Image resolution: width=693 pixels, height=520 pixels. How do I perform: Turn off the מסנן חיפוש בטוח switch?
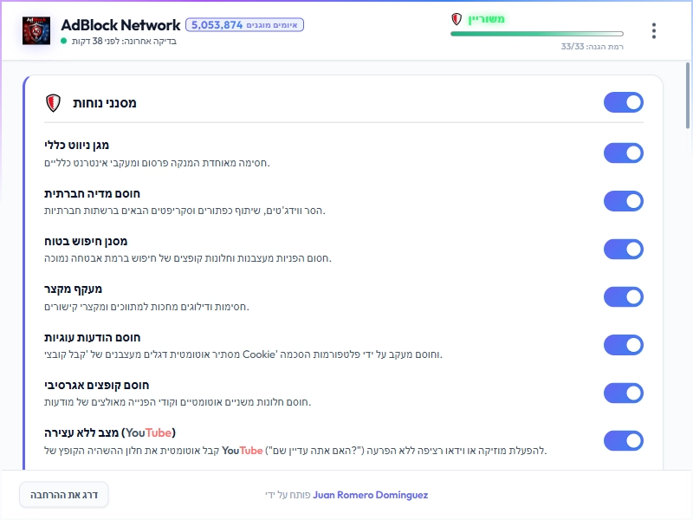point(623,249)
